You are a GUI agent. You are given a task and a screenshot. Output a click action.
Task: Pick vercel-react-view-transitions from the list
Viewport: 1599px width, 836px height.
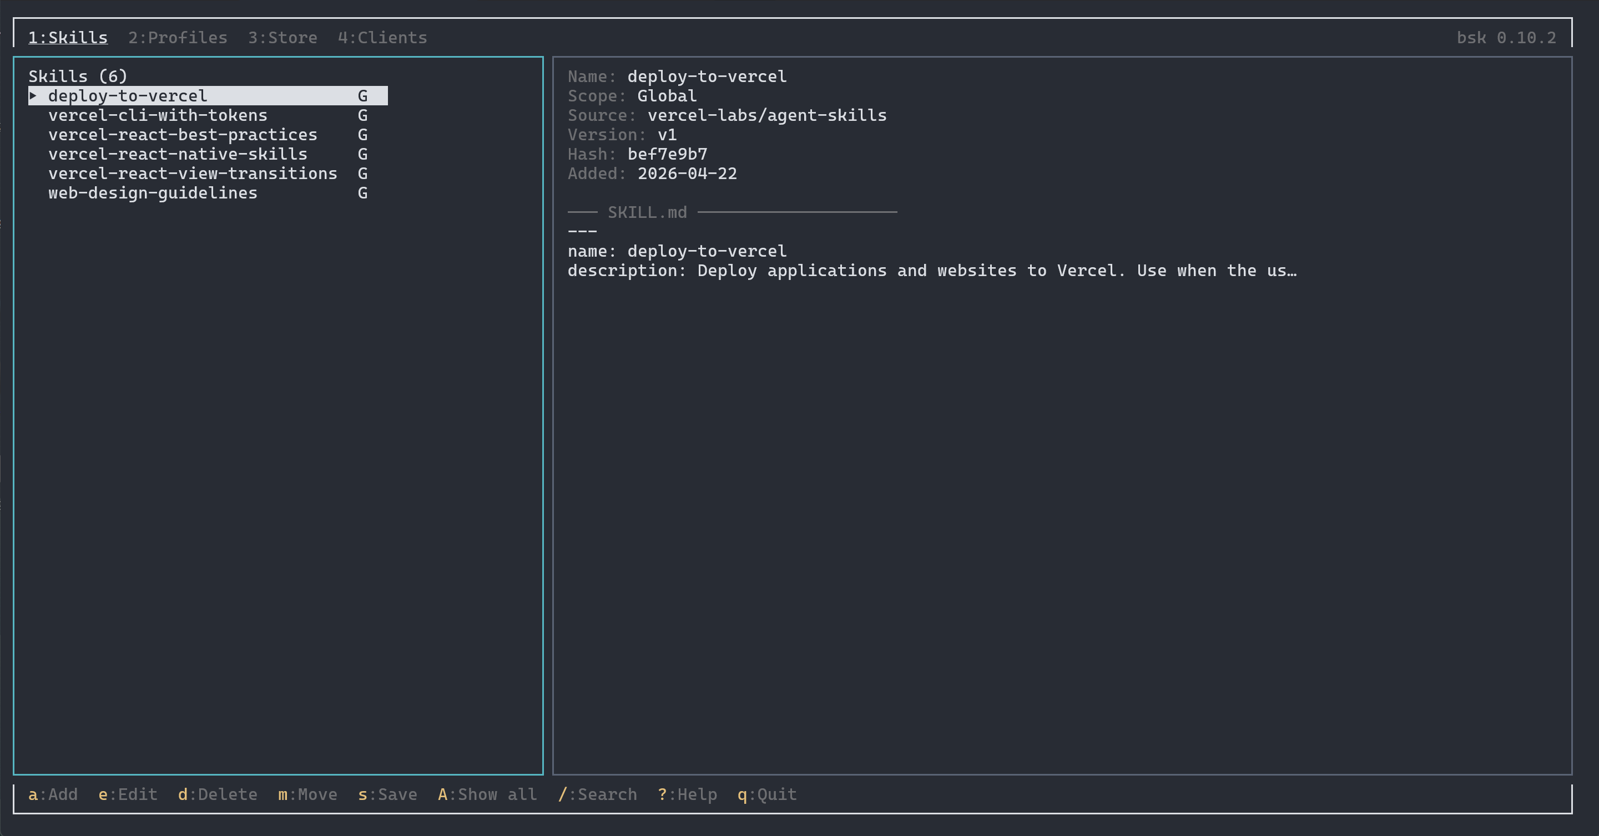pos(193,174)
